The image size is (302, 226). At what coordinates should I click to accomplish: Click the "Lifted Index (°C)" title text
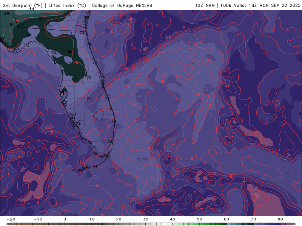(x=67, y=5)
